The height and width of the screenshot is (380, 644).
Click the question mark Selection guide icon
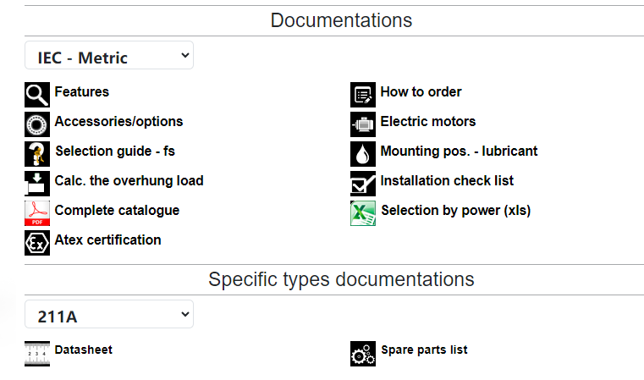pyautogui.click(x=37, y=154)
